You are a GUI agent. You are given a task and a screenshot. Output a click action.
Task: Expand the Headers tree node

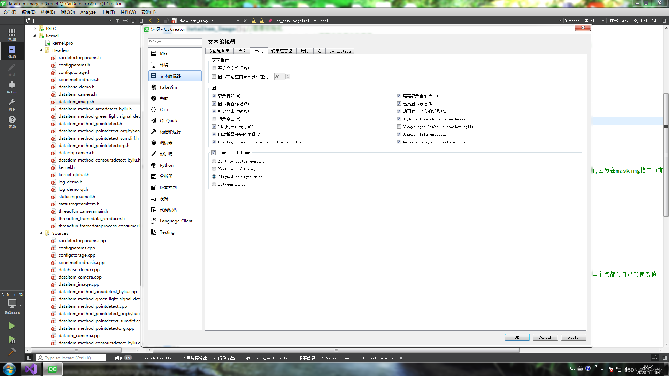point(41,50)
